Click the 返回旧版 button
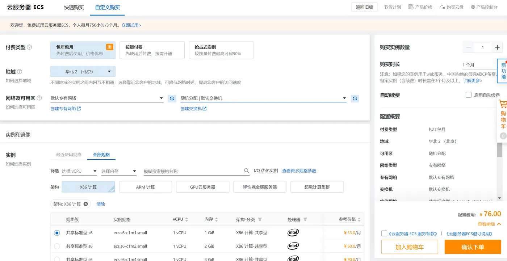Image resolution: width=507 pixels, height=261 pixels. tap(364, 7)
